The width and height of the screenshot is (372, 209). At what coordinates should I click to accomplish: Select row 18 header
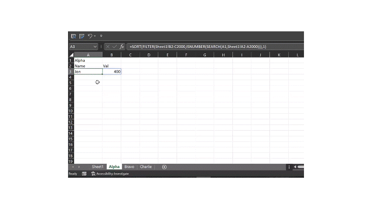click(71, 156)
